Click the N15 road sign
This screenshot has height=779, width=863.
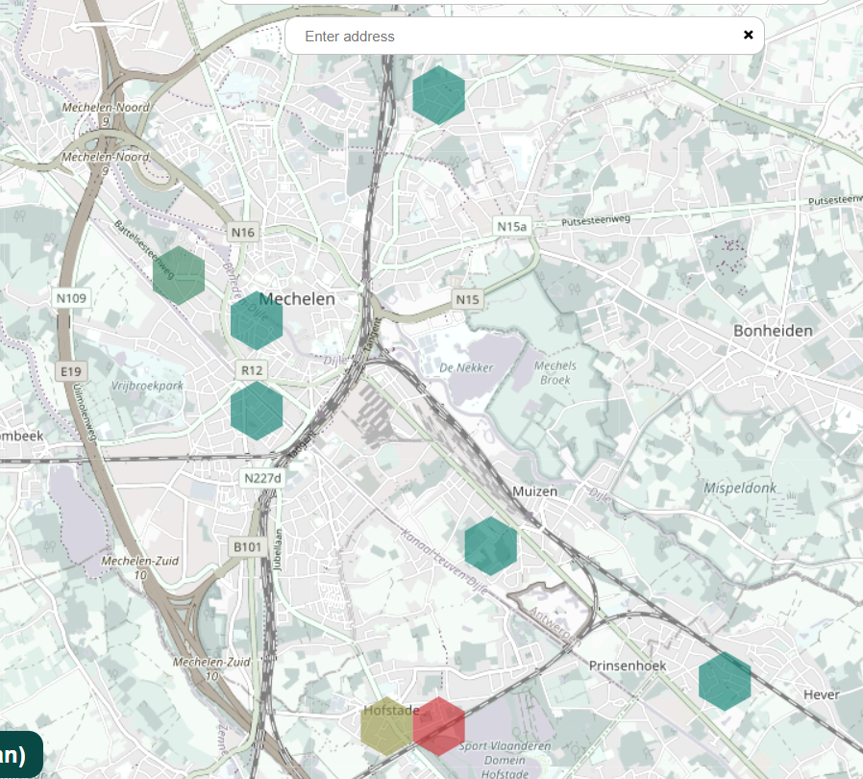tap(468, 299)
